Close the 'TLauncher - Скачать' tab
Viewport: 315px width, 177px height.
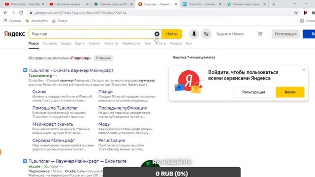point(220,4)
